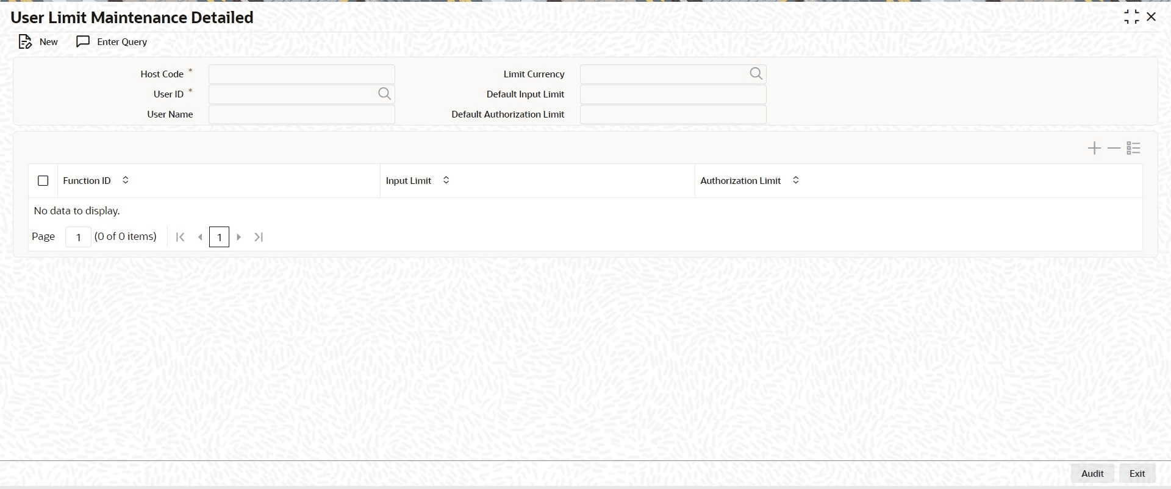This screenshot has width=1171, height=489.
Task: Go to previous page of table
Action: click(x=200, y=237)
